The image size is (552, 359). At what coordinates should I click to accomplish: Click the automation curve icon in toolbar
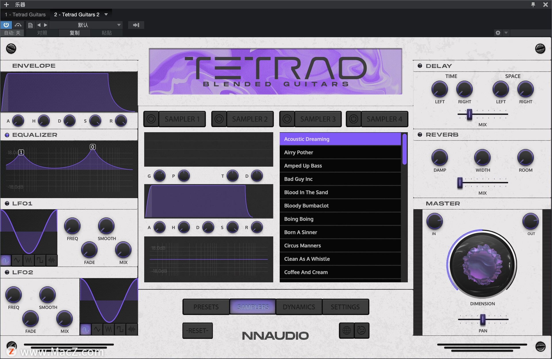tap(18, 25)
